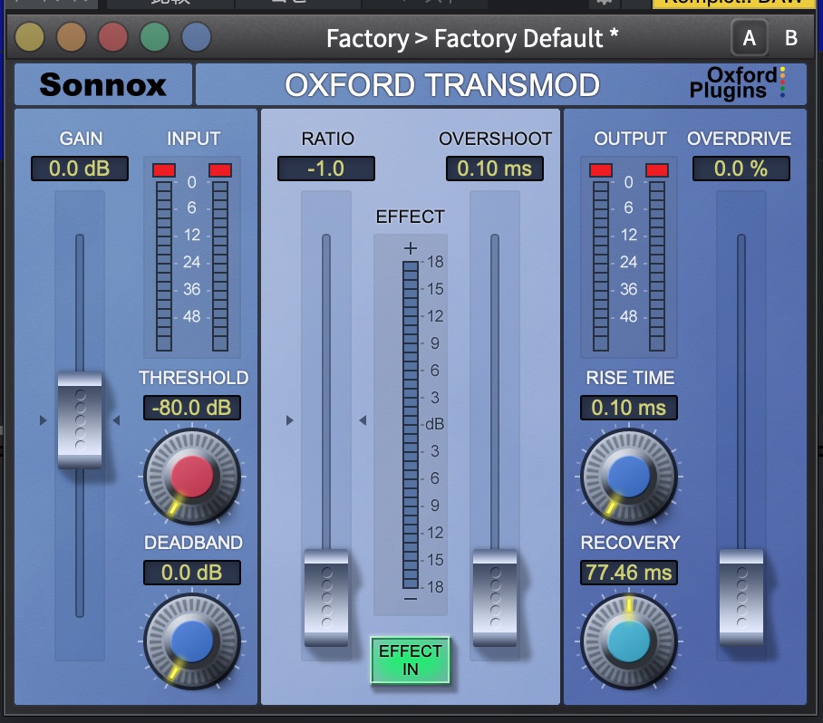Screen dimensions: 823x723
Task: Click the Gain fader handle
Action: coord(80,419)
